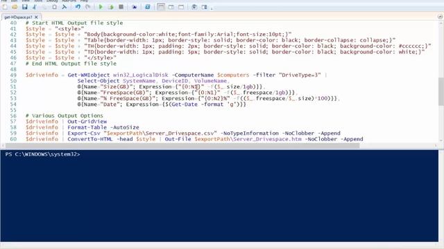Paste from clipboard using the toolbar icon

click(x=54, y=7)
